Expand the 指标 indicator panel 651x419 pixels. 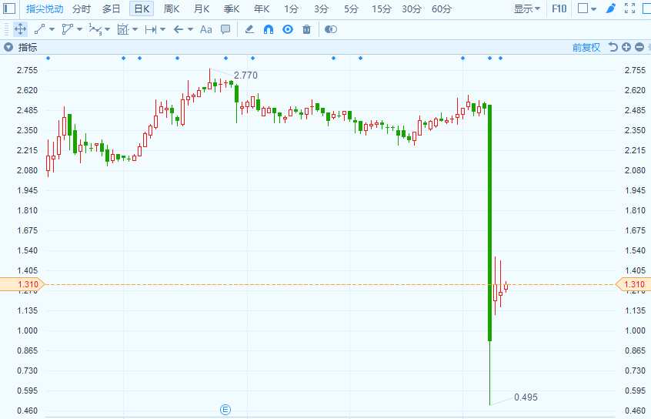(8, 47)
